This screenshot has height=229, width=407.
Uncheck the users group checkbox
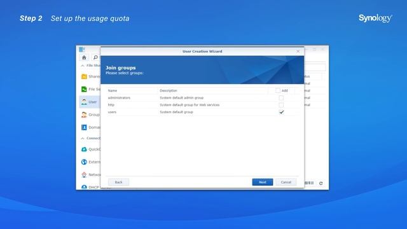click(x=281, y=112)
